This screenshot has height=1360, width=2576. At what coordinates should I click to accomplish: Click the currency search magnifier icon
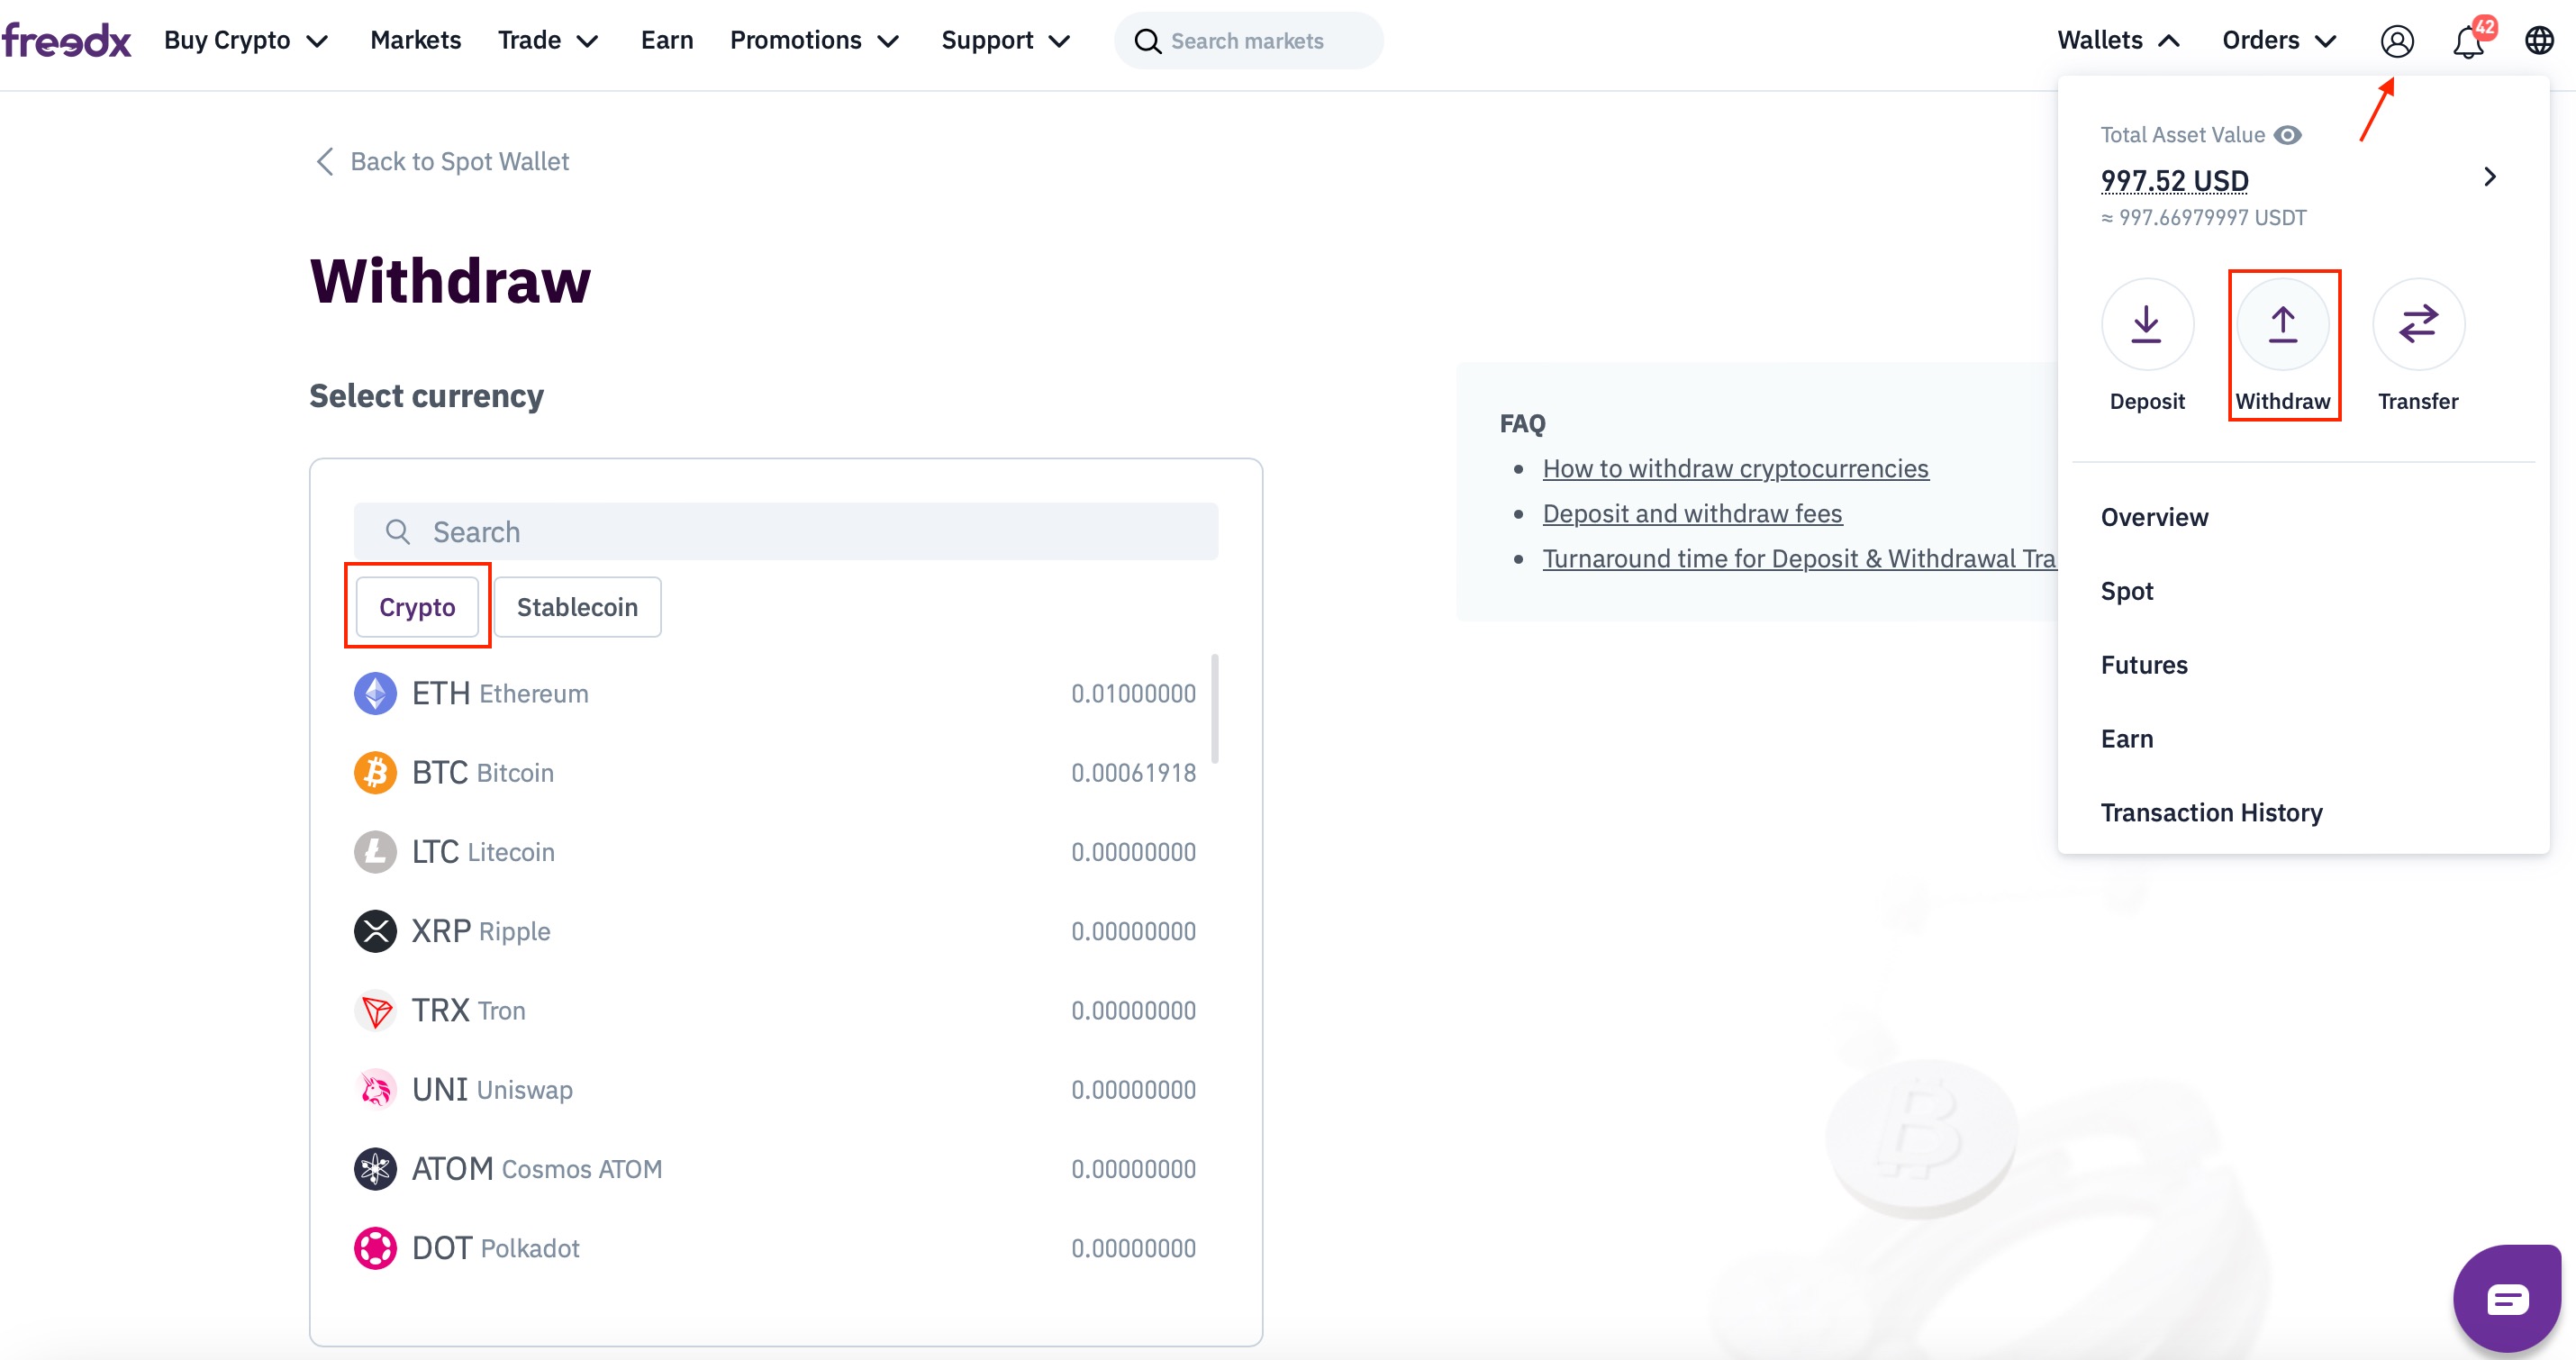coord(397,531)
